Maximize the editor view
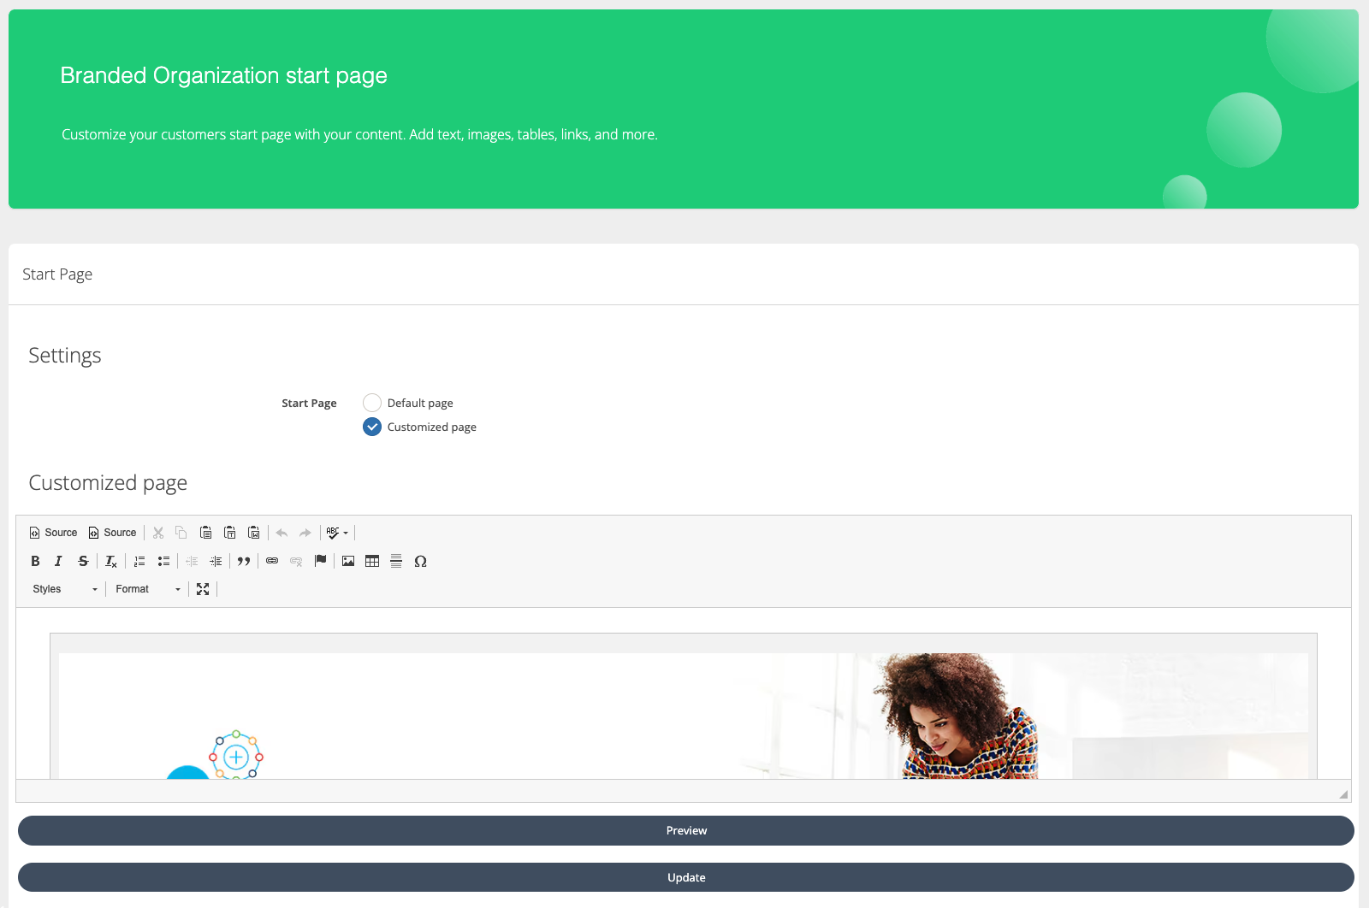The height and width of the screenshot is (908, 1369). pyautogui.click(x=203, y=588)
